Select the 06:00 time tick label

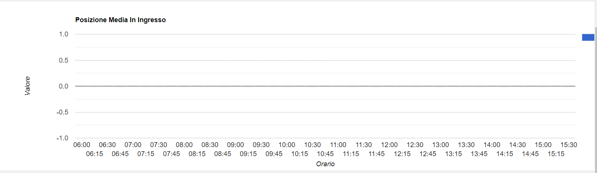(82, 145)
